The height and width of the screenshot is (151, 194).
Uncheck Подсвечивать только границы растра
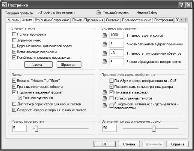(111, 86)
